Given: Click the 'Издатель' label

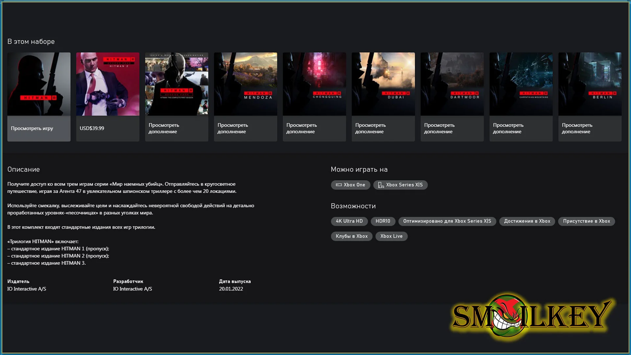Looking at the screenshot, I should tap(18, 281).
